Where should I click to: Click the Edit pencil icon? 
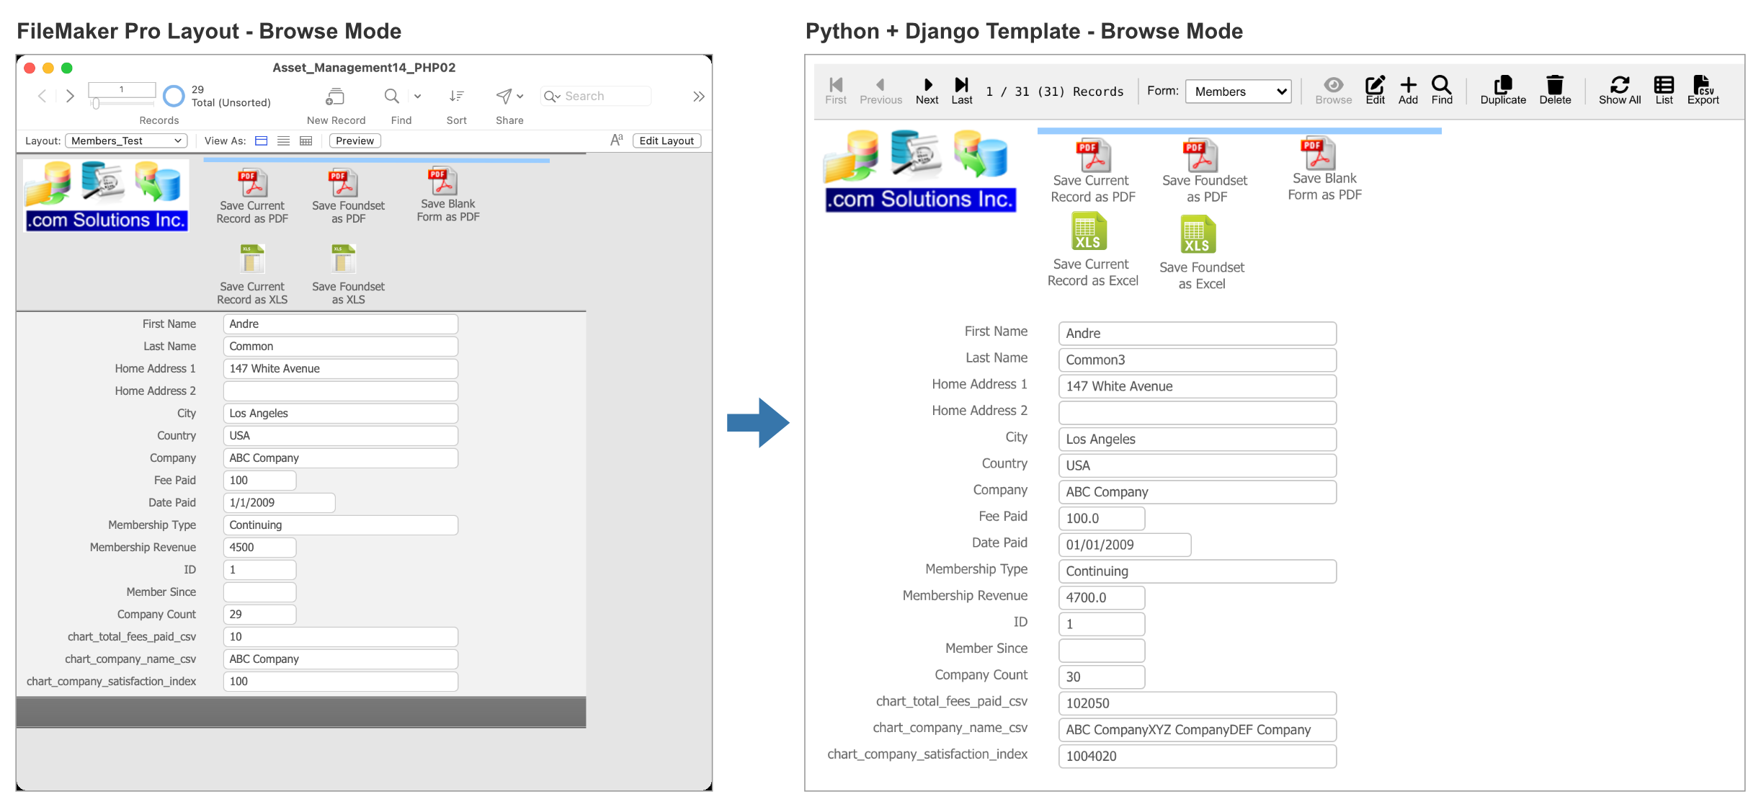pos(1375,84)
